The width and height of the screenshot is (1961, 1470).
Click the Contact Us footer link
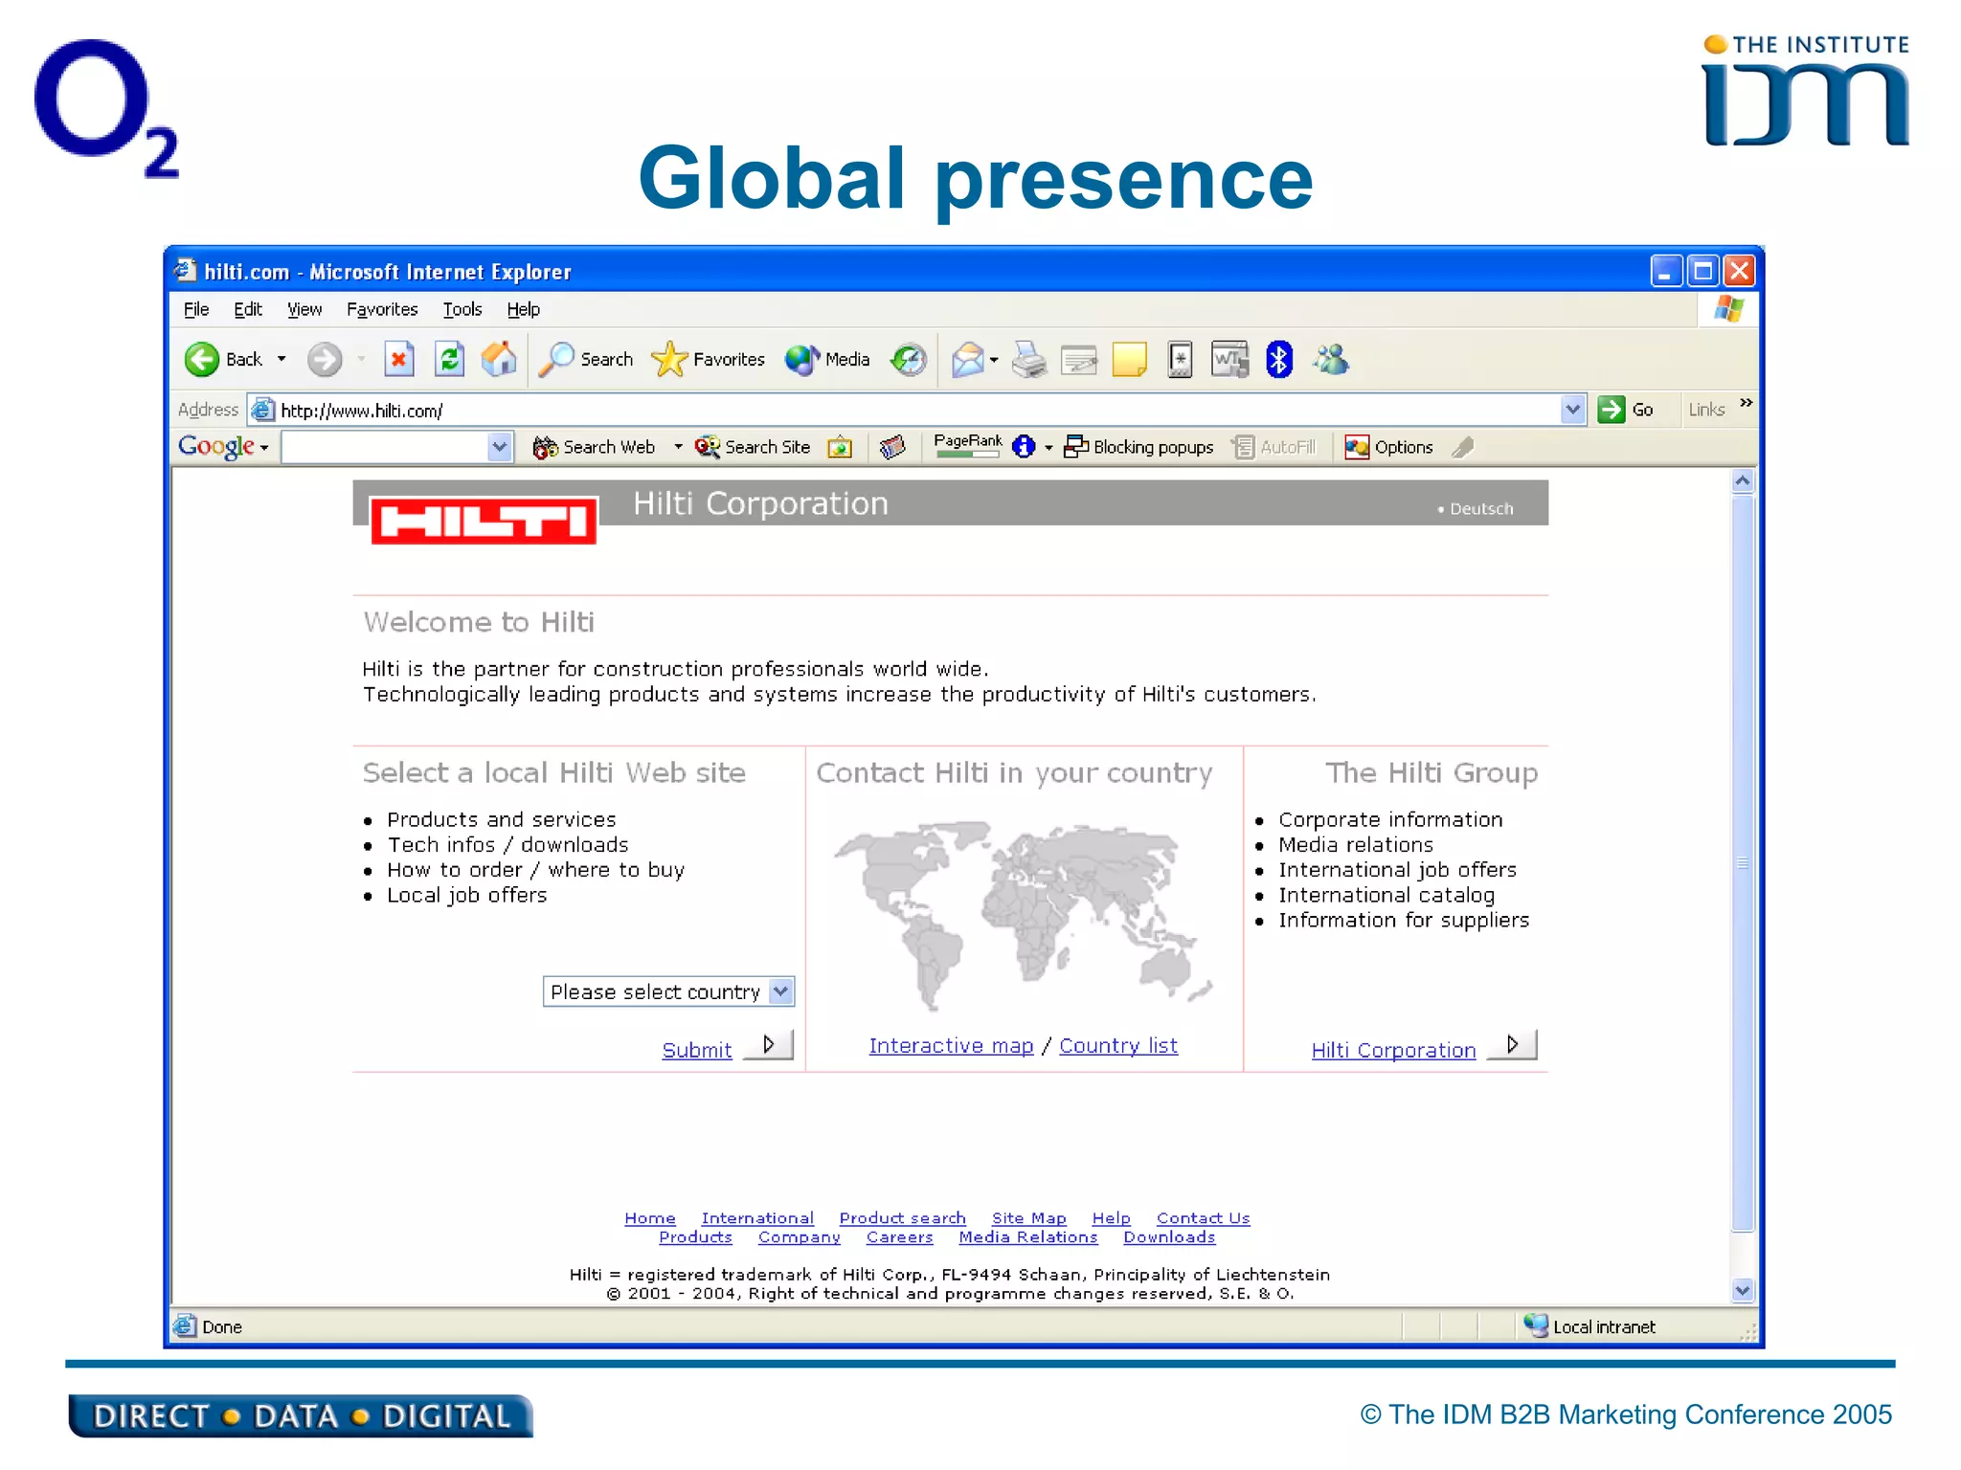1203,1218
